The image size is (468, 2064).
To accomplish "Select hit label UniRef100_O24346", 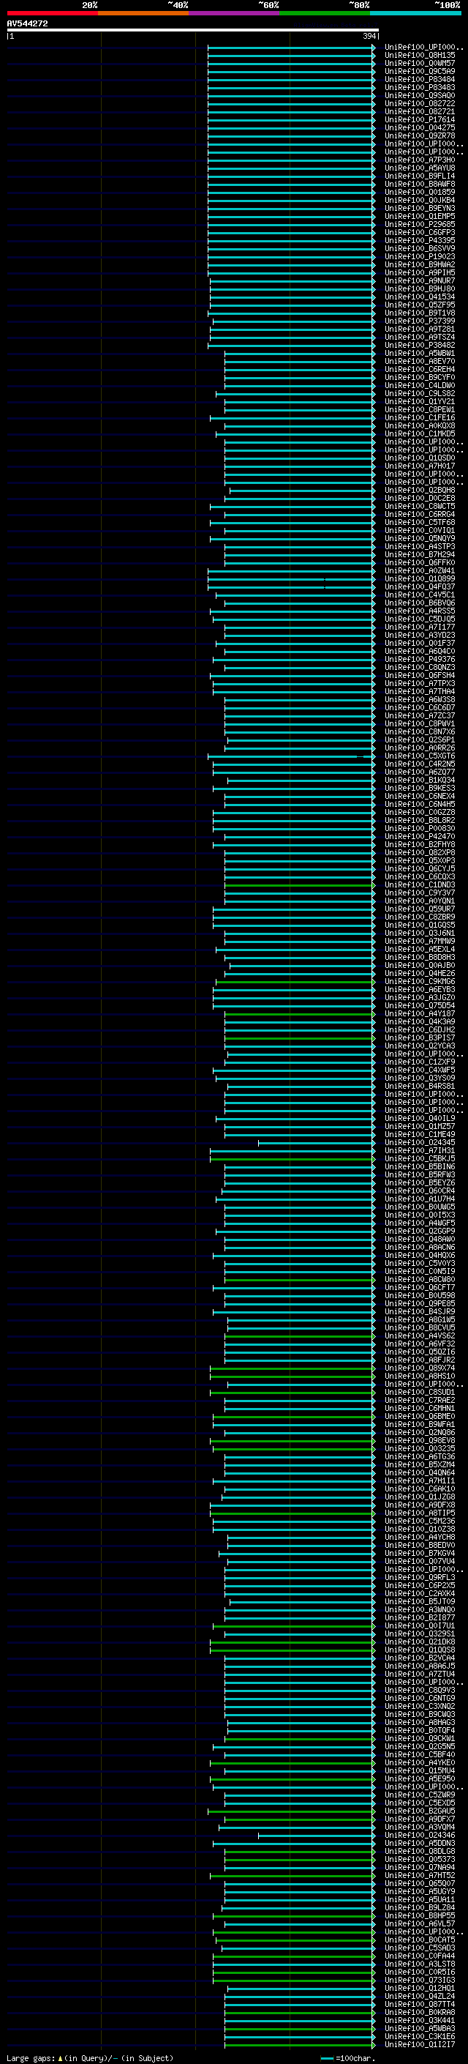I will pyautogui.click(x=420, y=1835).
